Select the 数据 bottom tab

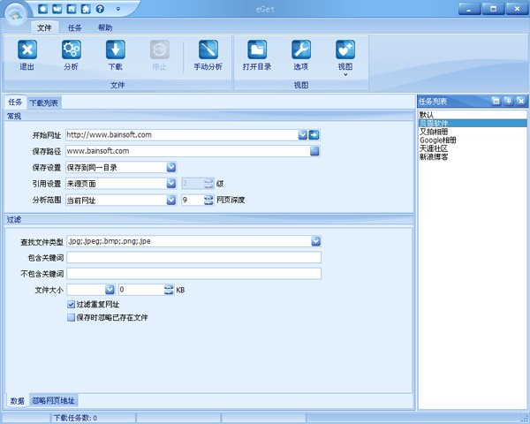tap(18, 401)
